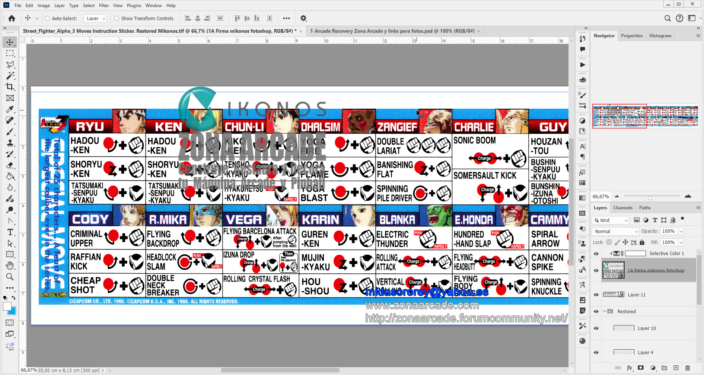Select the Horizontal Type tool
The width and height of the screenshot is (704, 375).
[x=10, y=232]
